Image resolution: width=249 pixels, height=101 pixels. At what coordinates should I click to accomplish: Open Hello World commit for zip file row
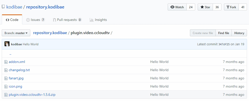159,95
